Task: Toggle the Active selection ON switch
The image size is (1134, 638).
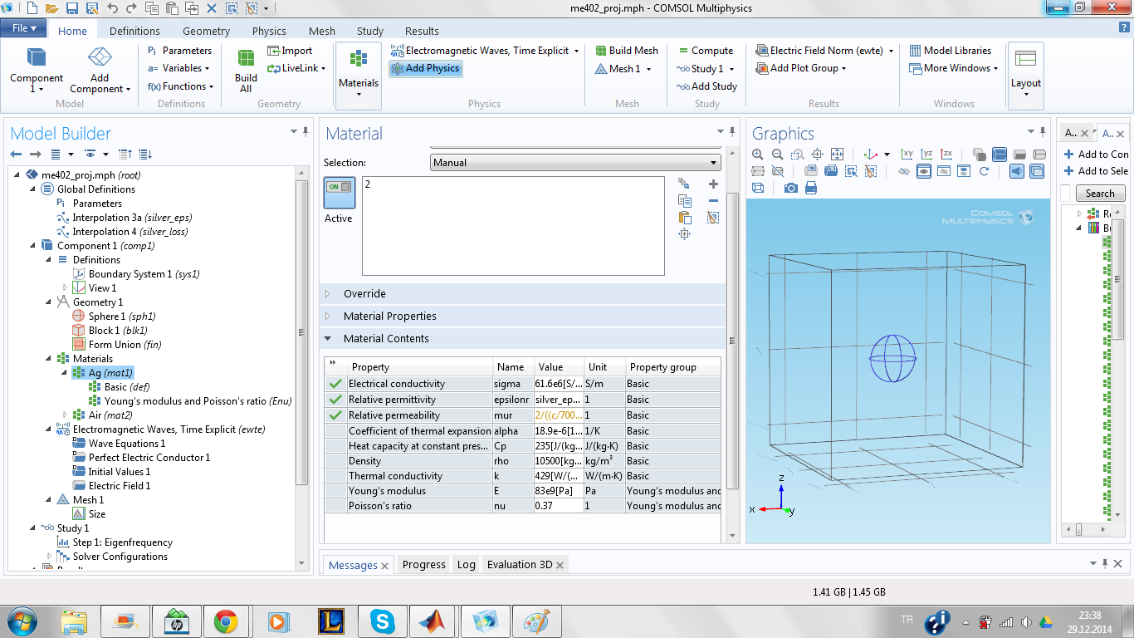Action: point(339,188)
